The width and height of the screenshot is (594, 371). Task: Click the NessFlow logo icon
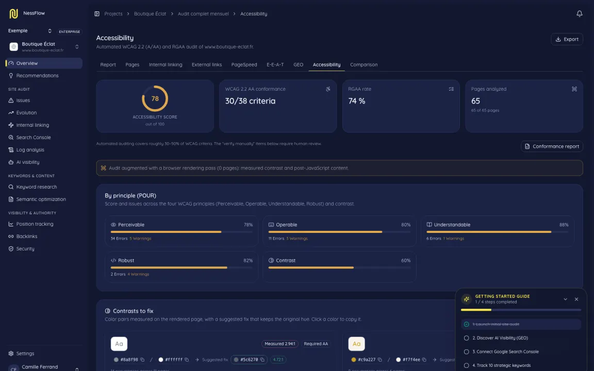13,13
